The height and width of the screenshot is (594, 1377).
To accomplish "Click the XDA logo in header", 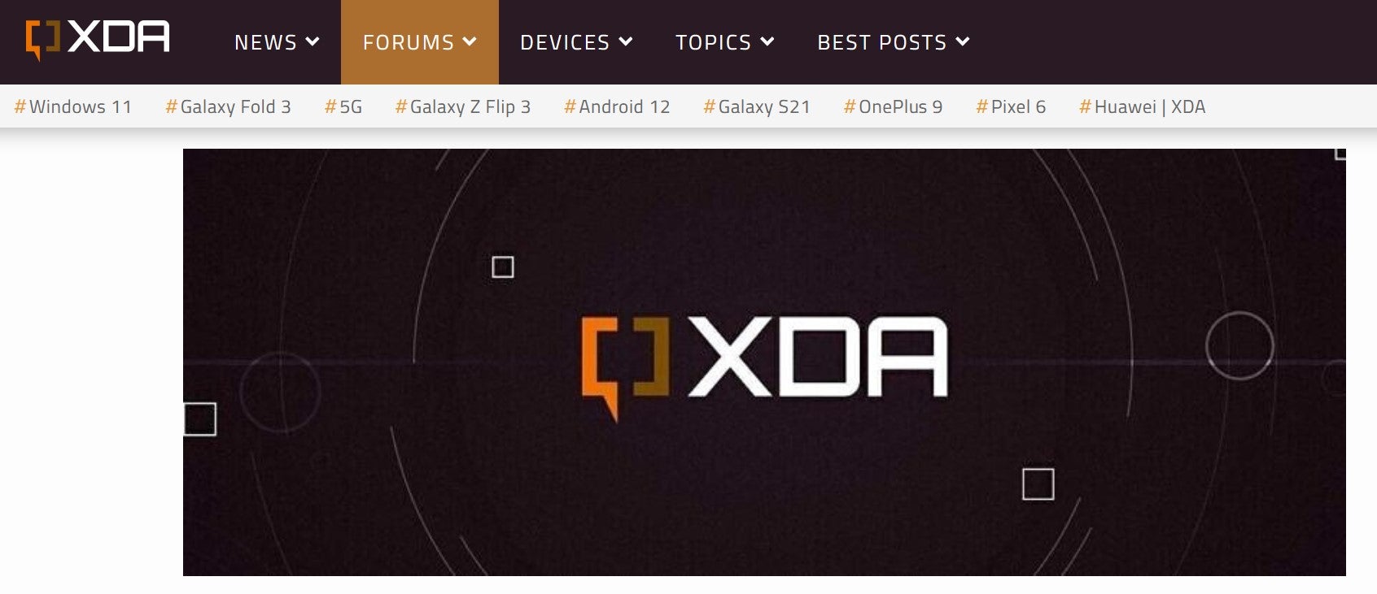I will (x=98, y=39).
